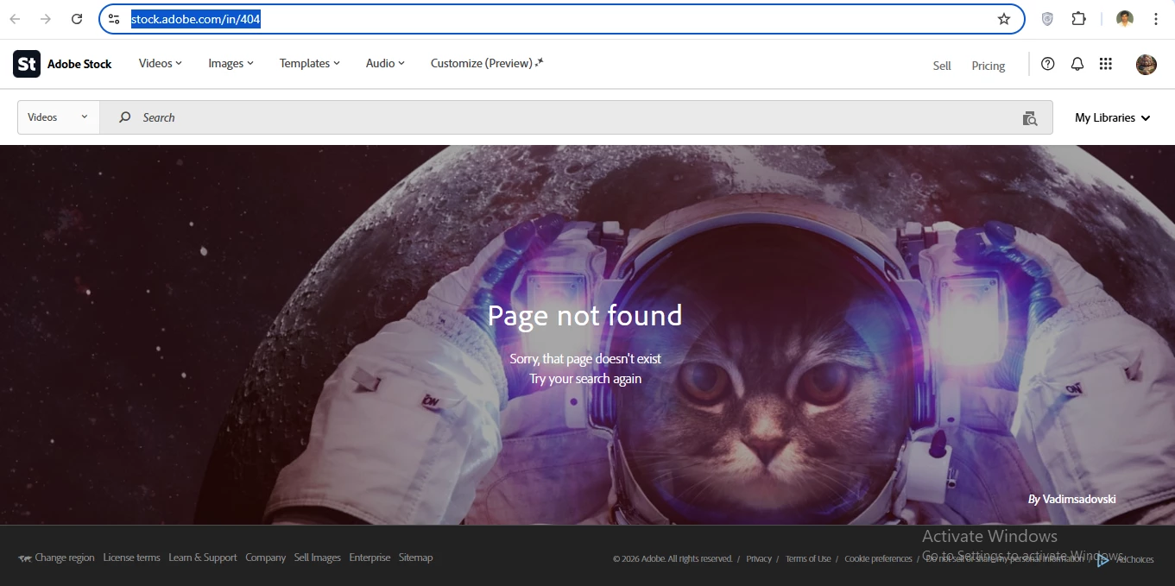This screenshot has width=1175, height=586.
Task: Focus the browser address bar URL
Action: (195, 19)
